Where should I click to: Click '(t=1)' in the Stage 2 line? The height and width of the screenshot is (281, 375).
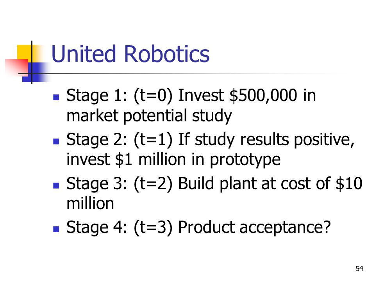pyautogui.click(x=153, y=140)
